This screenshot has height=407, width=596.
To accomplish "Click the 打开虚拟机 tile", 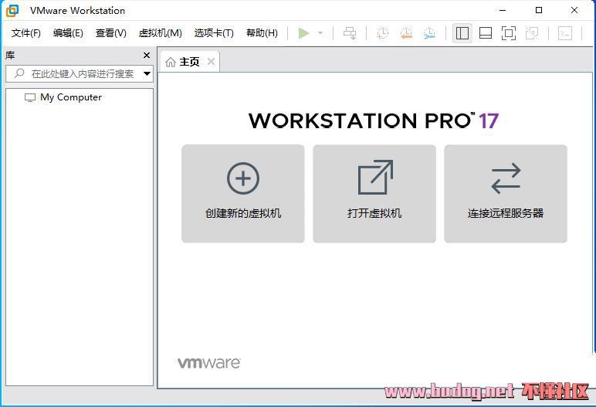I will tap(374, 194).
